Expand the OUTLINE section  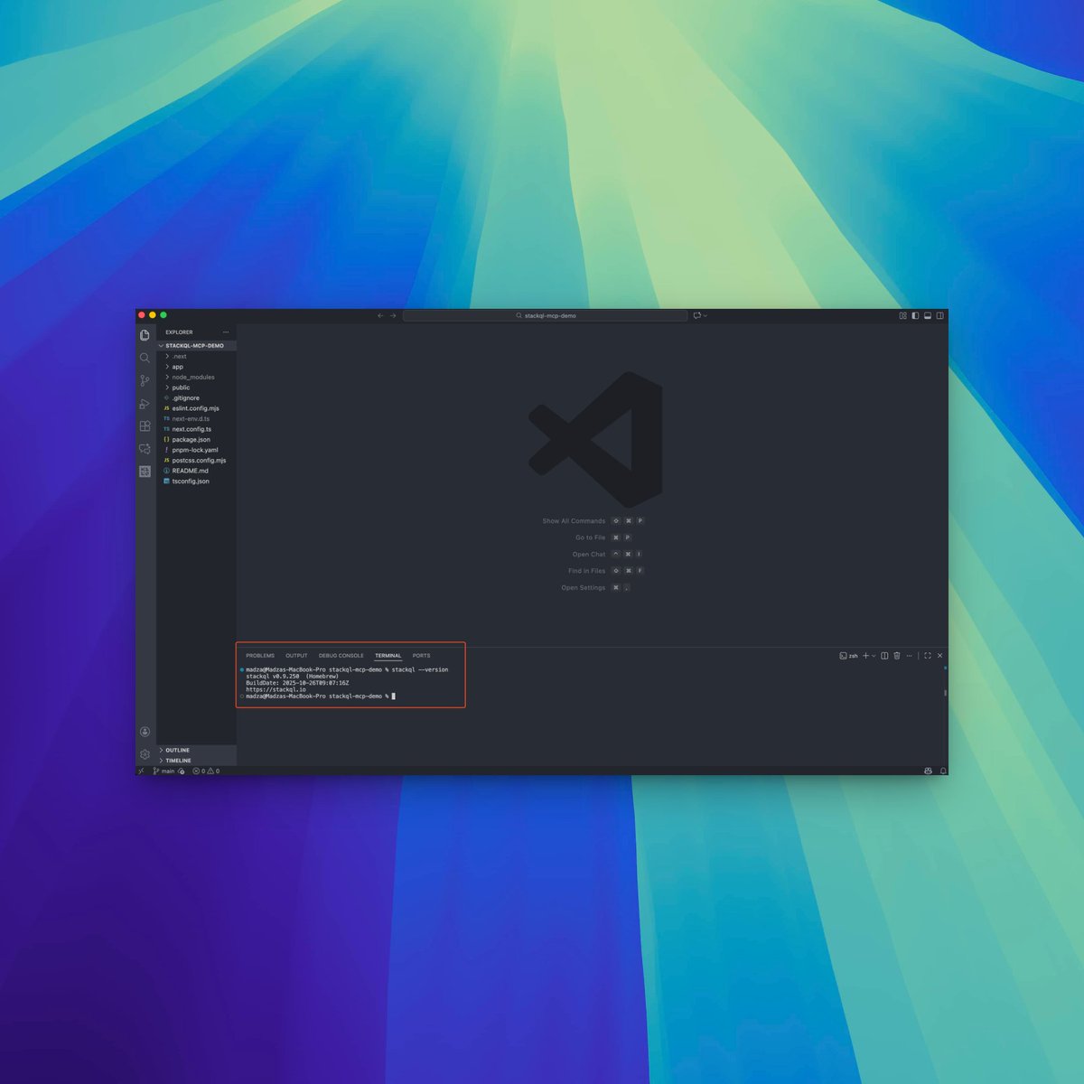click(196, 751)
